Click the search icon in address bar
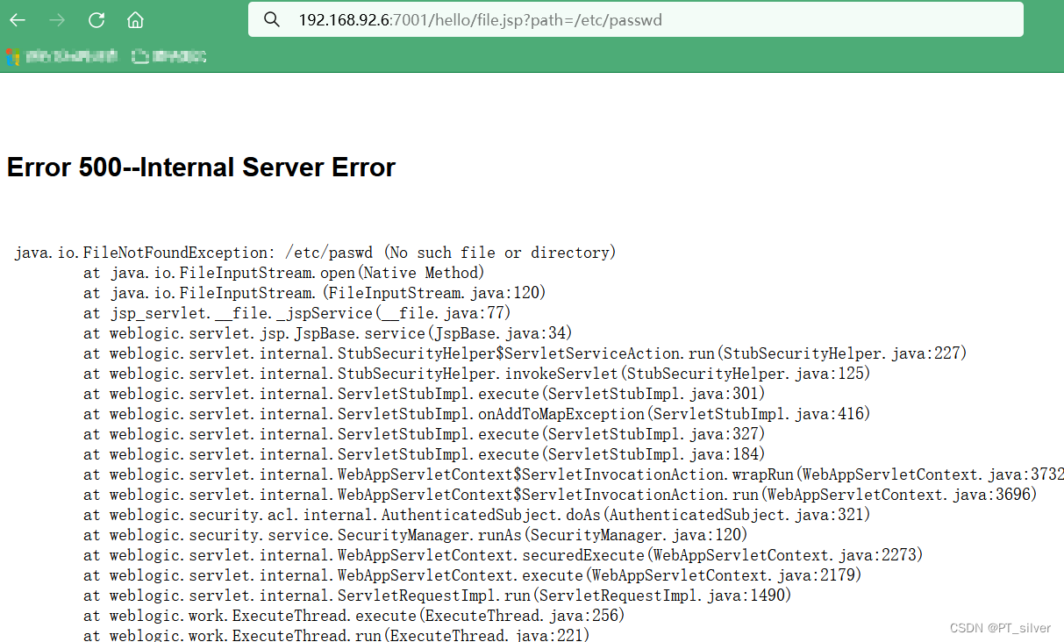The image size is (1064, 642). pos(272,19)
